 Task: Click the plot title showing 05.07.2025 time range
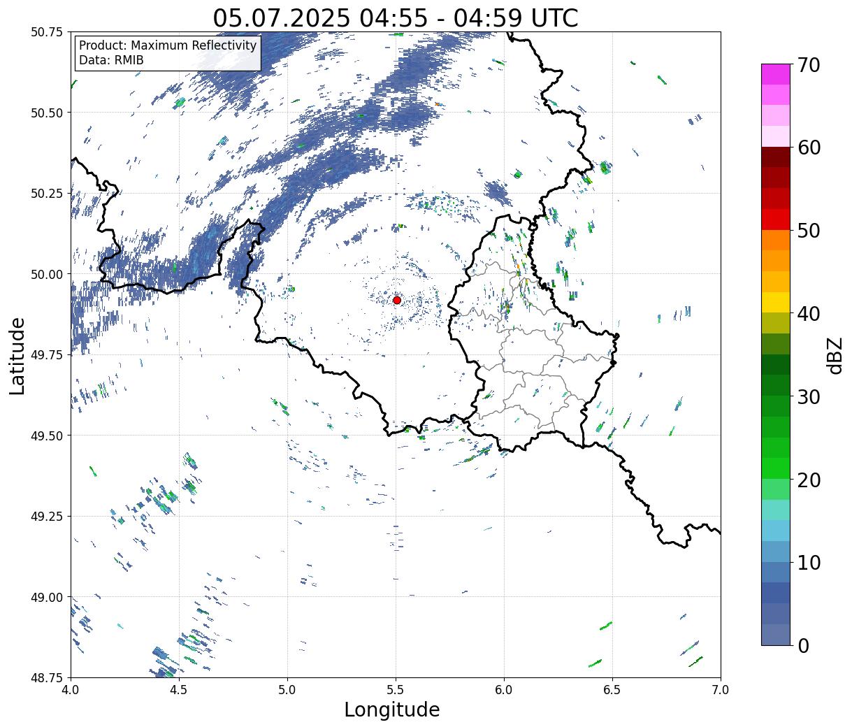pyautogui.click(x=396, y=17)
